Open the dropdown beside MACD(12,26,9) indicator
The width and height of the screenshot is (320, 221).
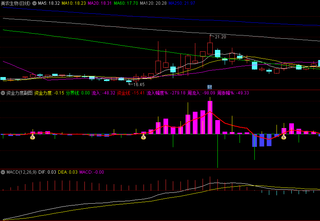point(3,172)
